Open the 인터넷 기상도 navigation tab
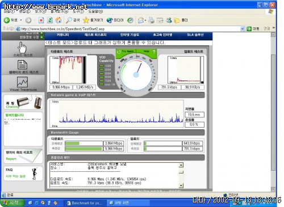The image size is (284, 207). pos(130,35)
